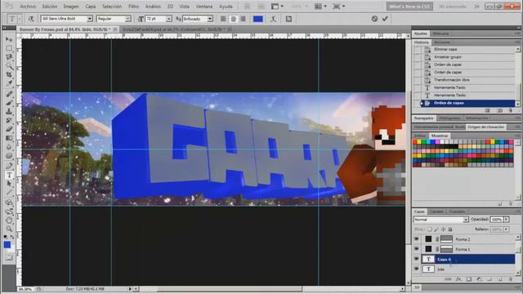Open the Capa menu
Viewport: 523px width, 294px height.
[x=91, y=7]
